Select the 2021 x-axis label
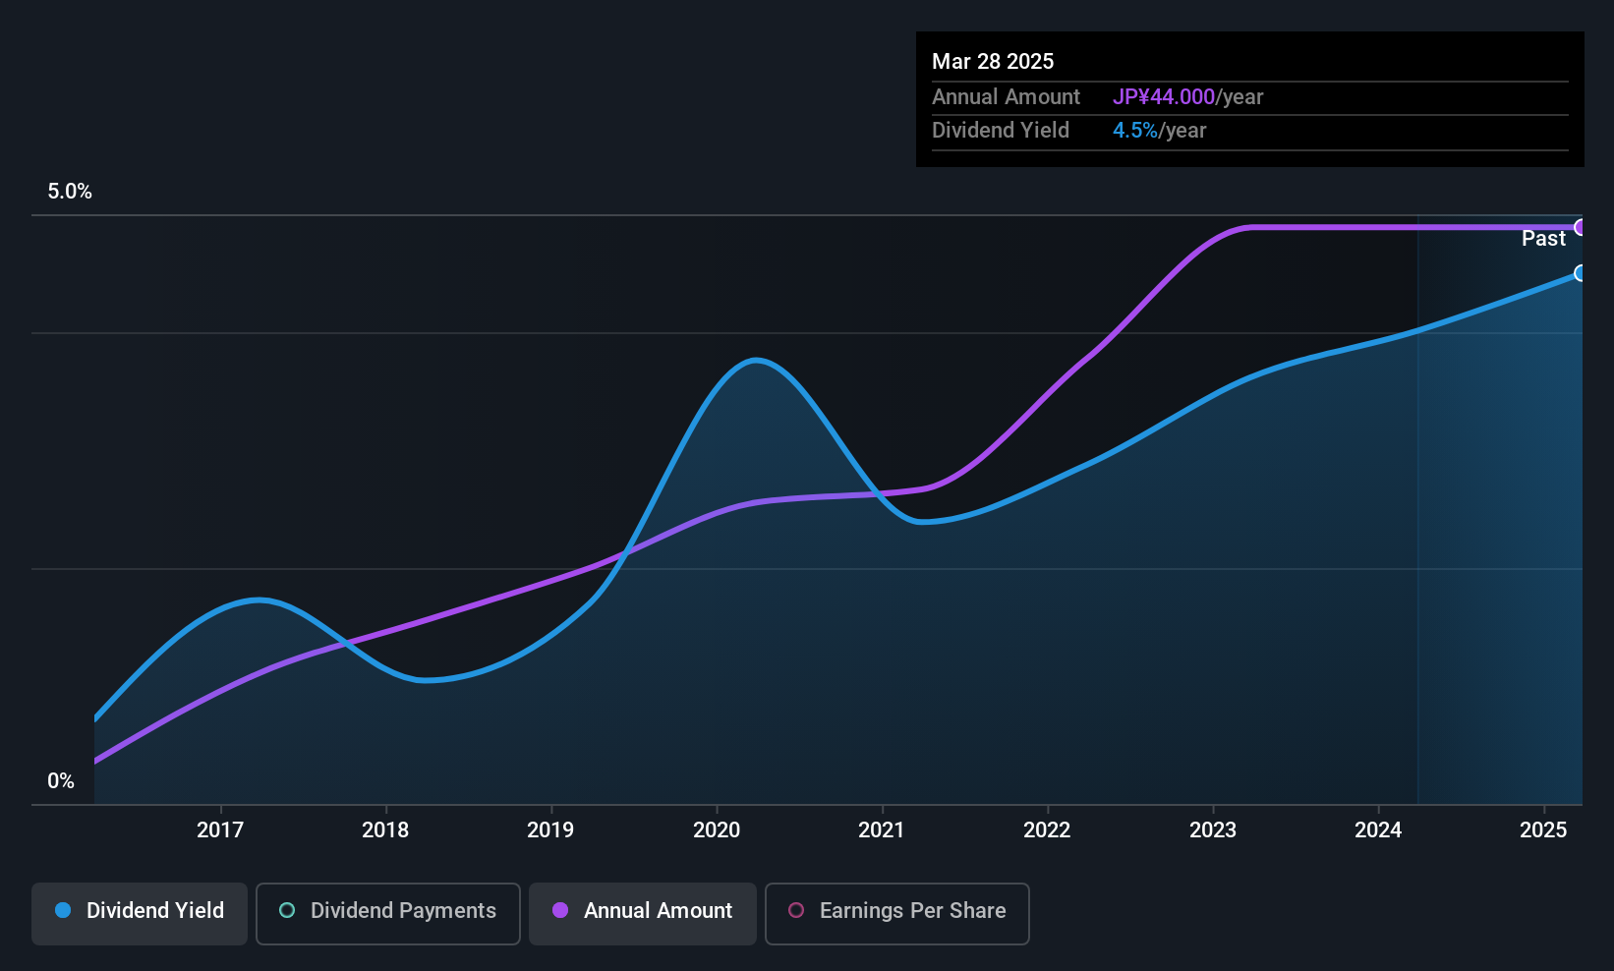This screenshot has height=971, width=1614. 882,830
